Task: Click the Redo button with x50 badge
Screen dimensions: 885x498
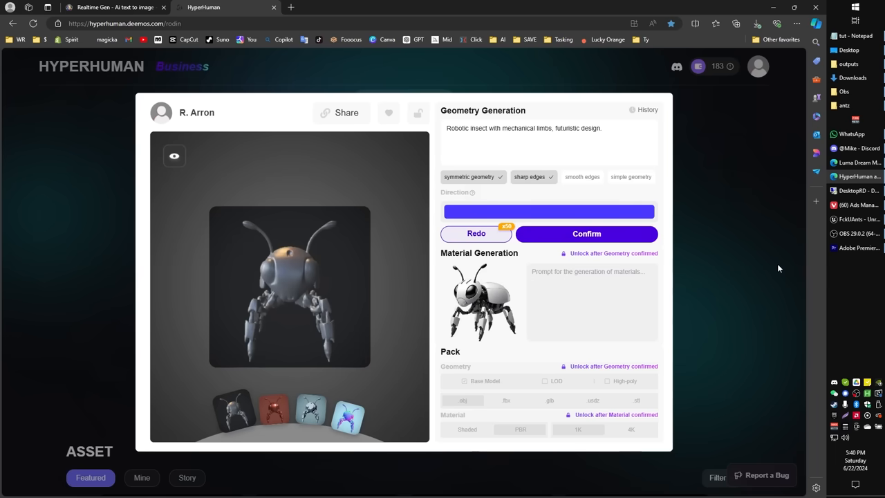Action: click(476, 234)
